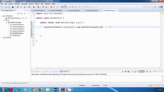Click the Debug bug icon in toolbar

25,7
